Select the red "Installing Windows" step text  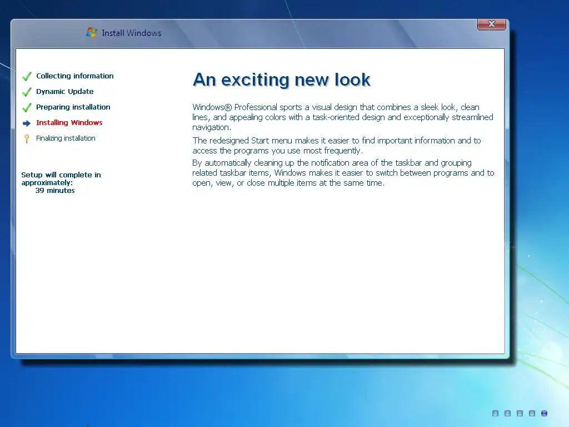pyautogui.click(x=69, y=123)
